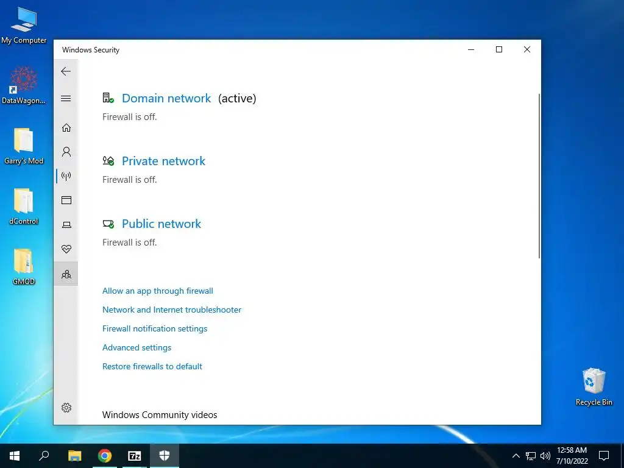
Task: Select My Computer desktop icon
Action: pos(24,25)
